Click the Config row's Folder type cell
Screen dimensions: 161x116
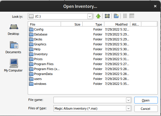[x=98, y=29]
